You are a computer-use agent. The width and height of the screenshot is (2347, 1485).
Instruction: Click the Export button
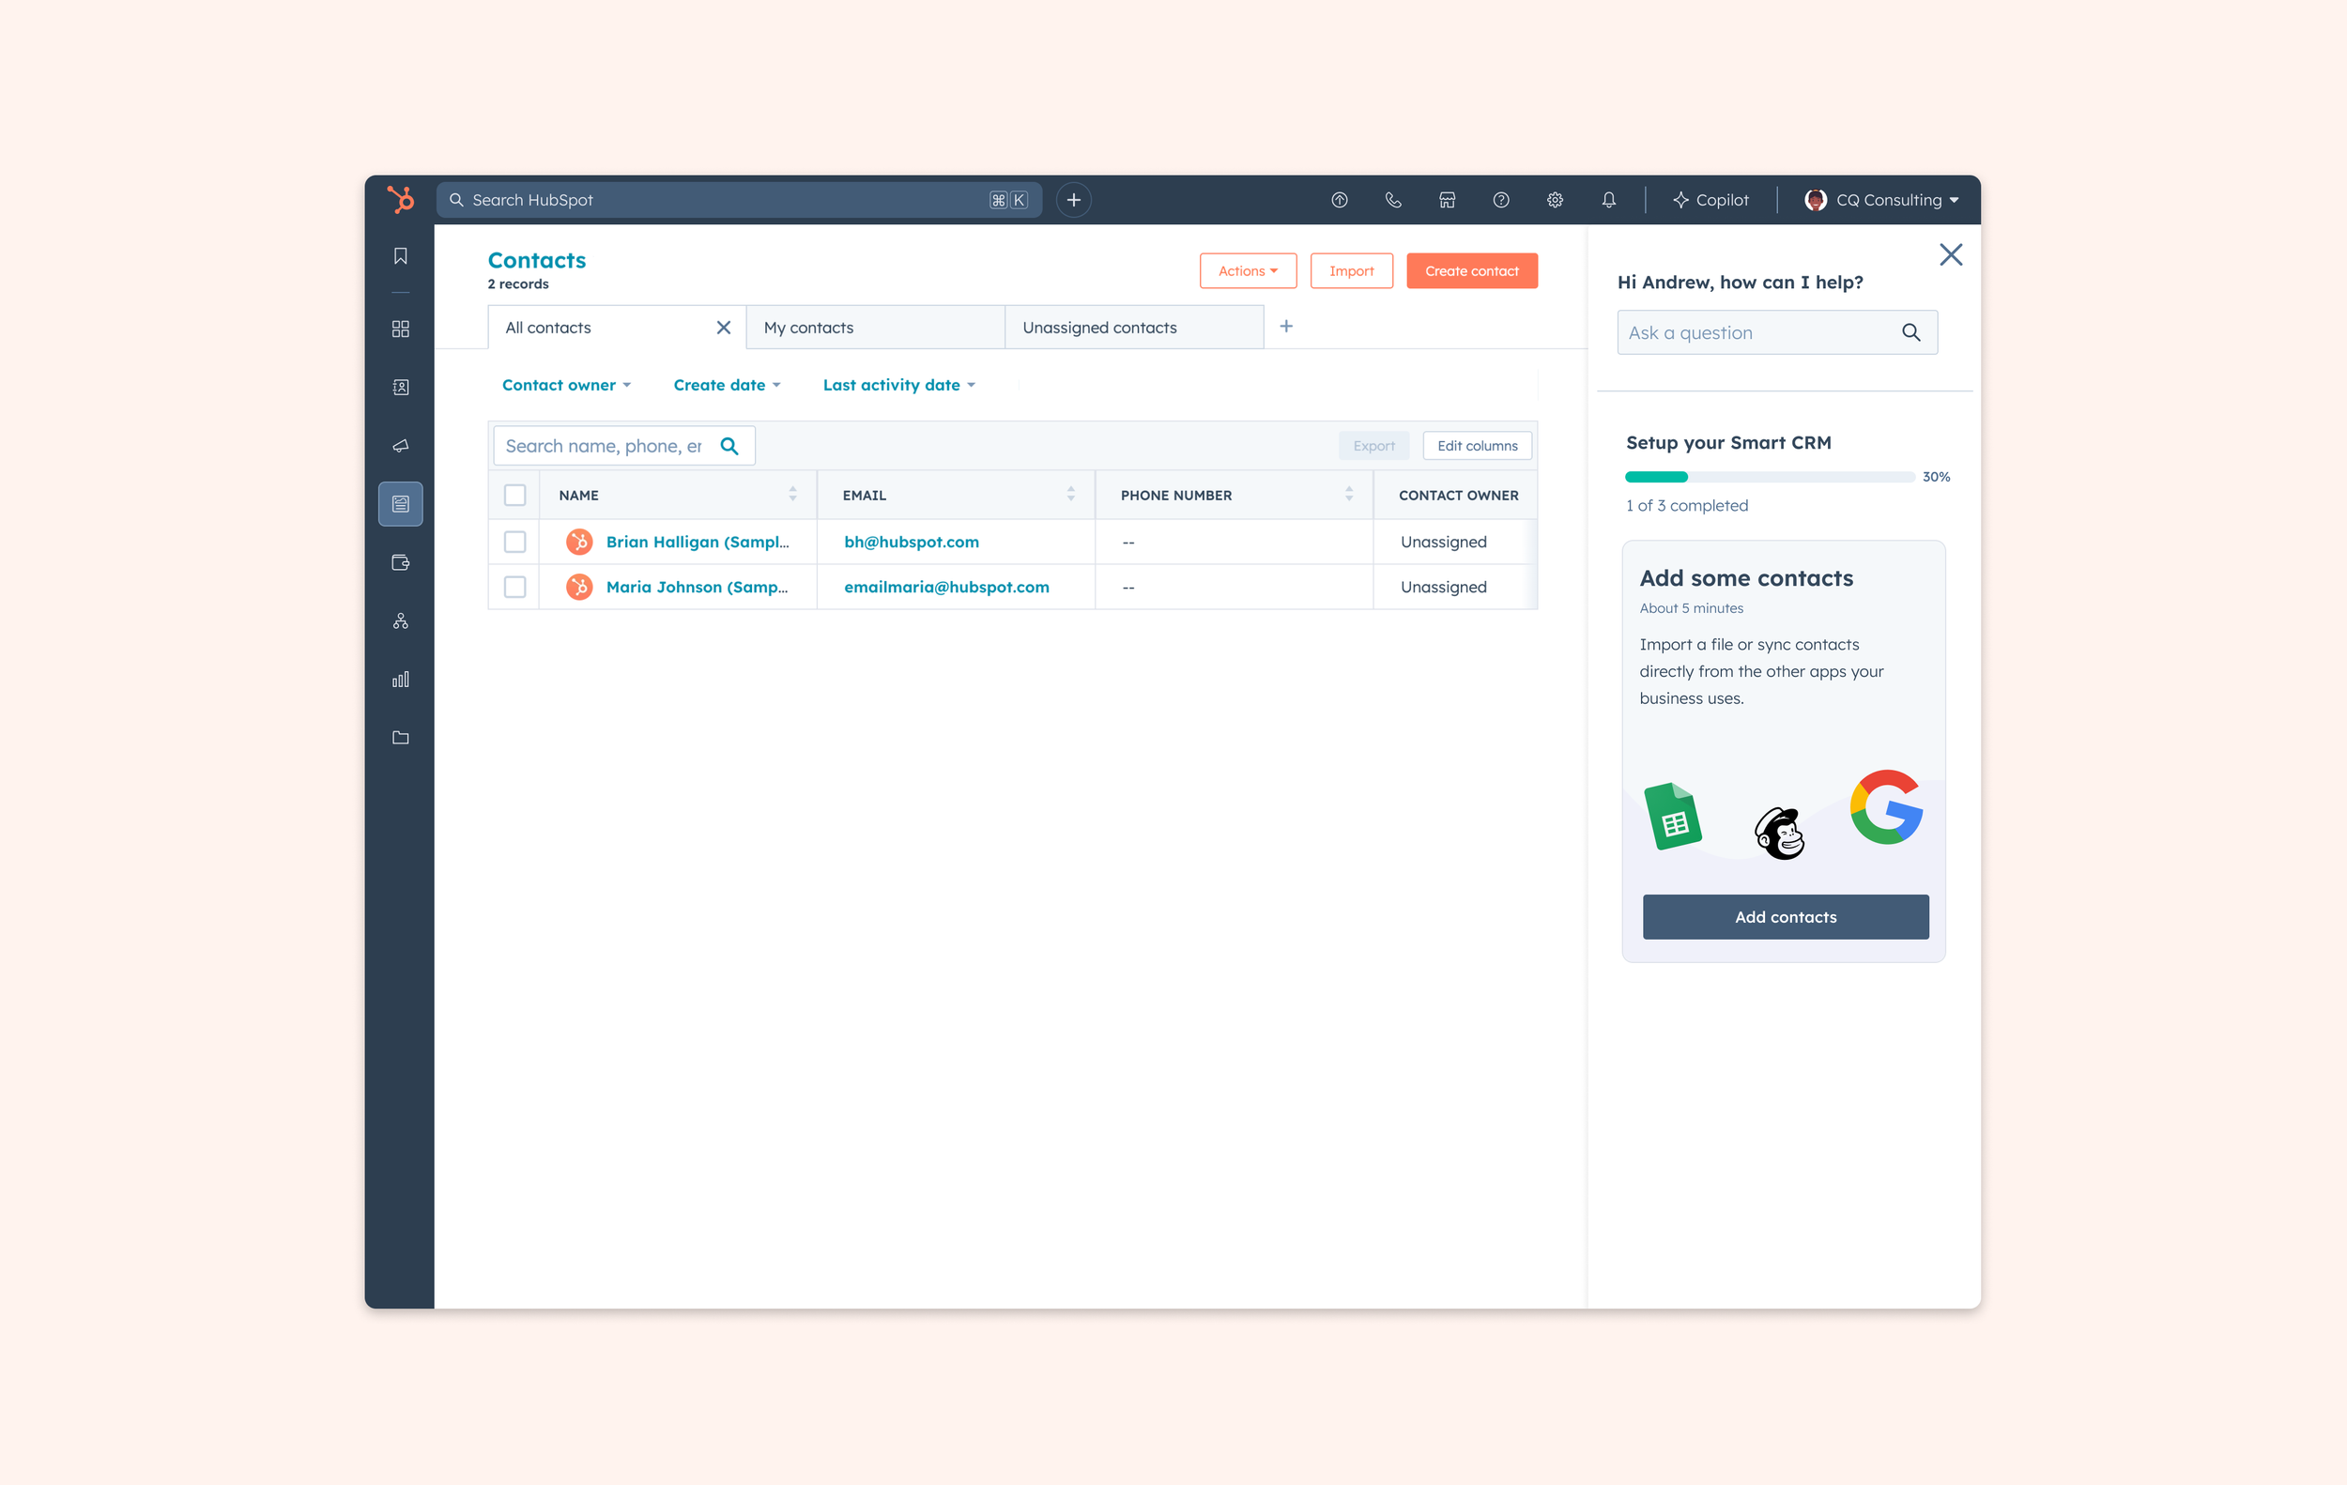click(1373, 445)
